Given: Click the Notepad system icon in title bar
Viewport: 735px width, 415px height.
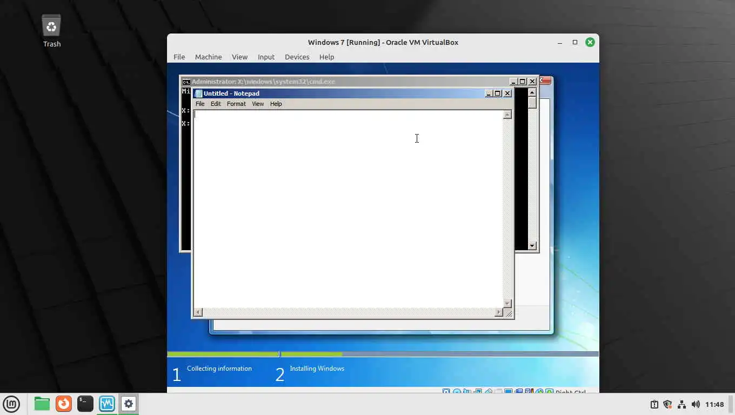Looking at the screenshot, I should (198, 93).
